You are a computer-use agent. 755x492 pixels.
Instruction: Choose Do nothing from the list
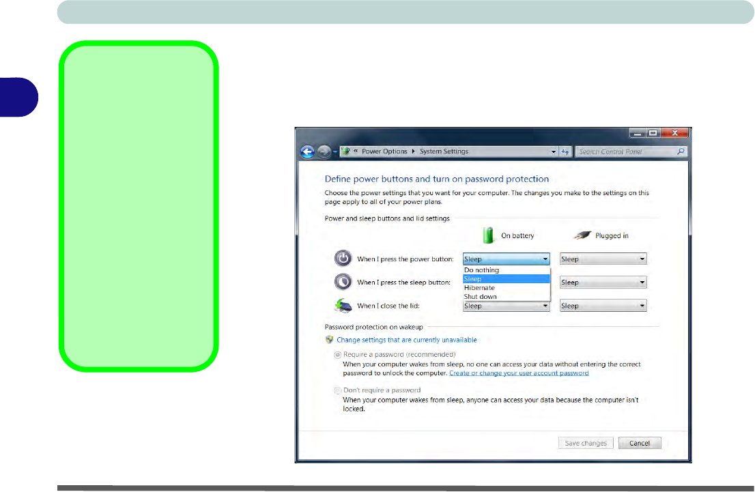506,270
